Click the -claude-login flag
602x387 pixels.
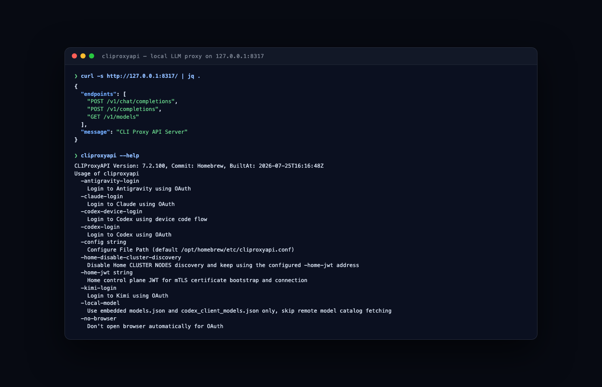tap(102, 197)
